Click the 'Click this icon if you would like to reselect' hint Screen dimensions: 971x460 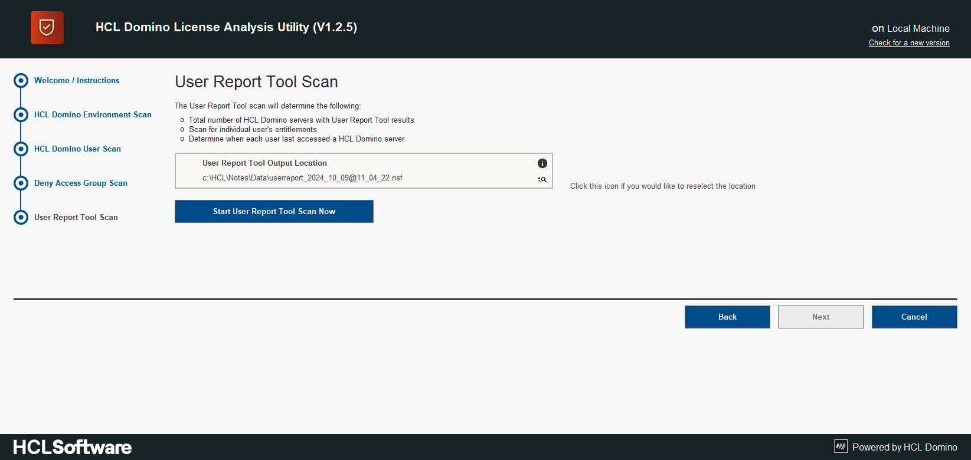(x=663, y=186)
